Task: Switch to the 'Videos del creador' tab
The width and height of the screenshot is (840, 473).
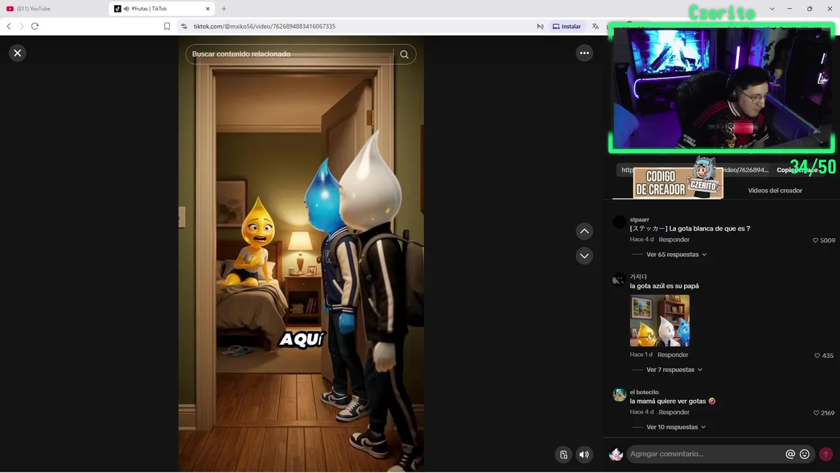Action: coord(775,191)
